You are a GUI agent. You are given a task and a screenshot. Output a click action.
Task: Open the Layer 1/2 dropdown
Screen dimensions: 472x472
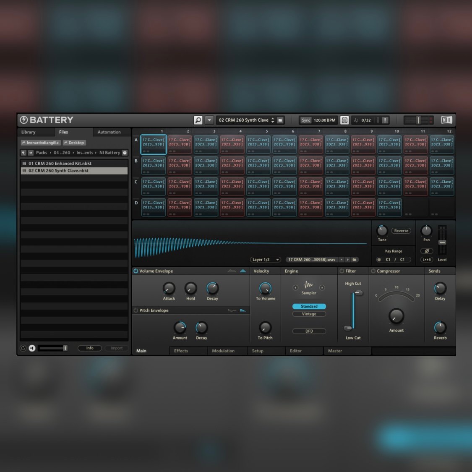(x=265, y=260)
